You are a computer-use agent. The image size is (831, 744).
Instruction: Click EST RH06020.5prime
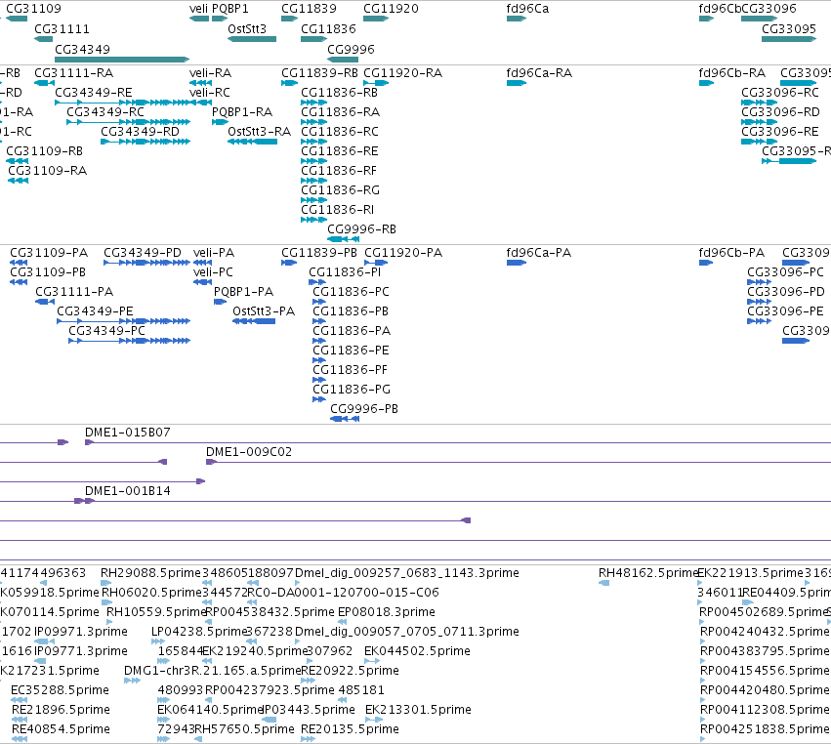click(x=151, y=592)
